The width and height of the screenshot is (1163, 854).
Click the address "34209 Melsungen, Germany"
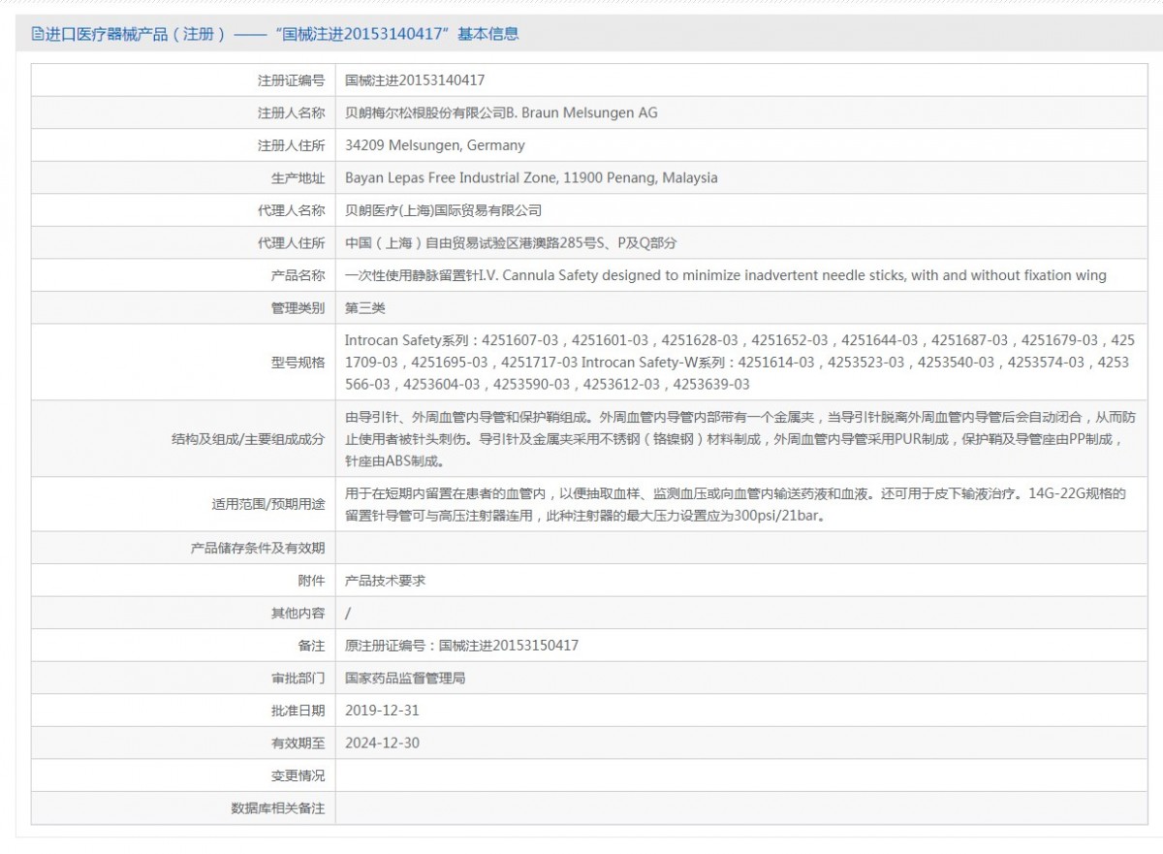point(434,145)
